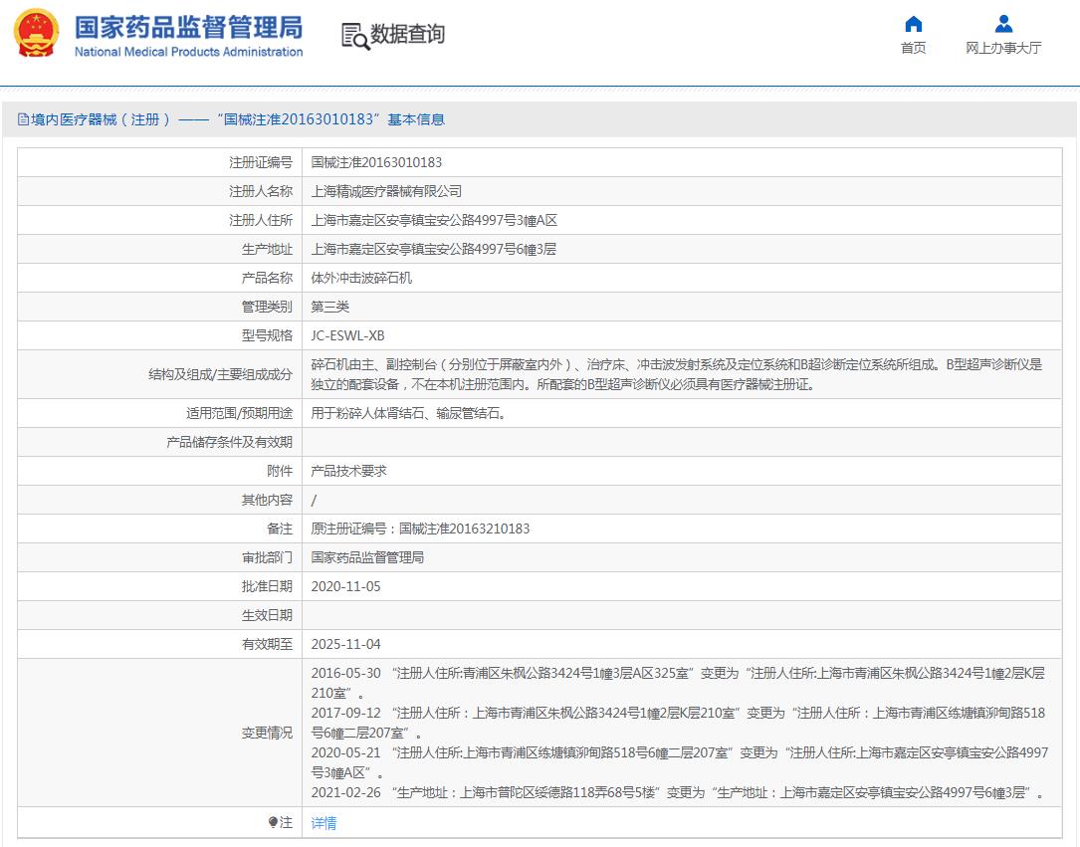Click the 其他内容 field label
The height and width of the screenshot is (847, 1080).
point(267,500)
